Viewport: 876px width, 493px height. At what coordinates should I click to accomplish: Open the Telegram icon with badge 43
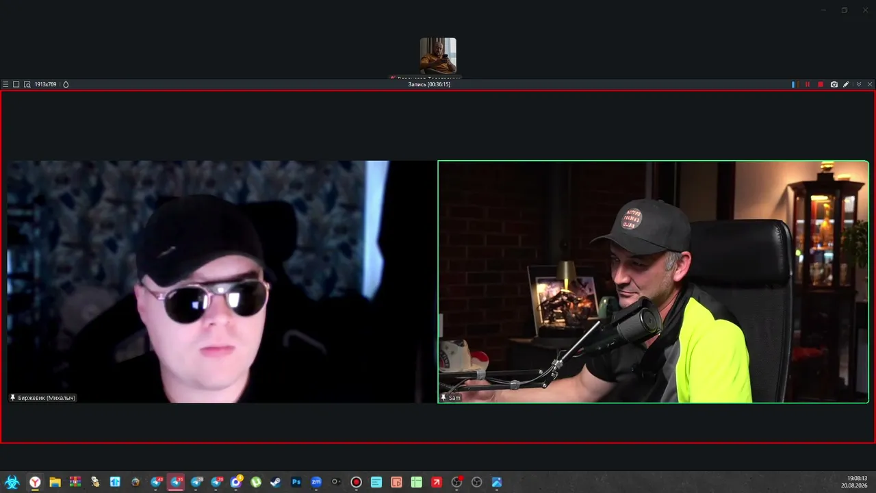pyautogui.click(x=156, y=482)
